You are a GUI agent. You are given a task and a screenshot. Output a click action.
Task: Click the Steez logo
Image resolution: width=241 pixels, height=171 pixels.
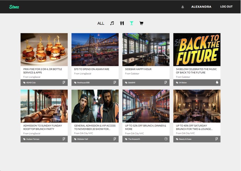[14, 7]
